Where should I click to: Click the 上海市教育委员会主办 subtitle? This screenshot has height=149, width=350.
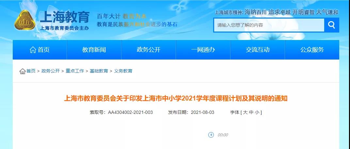[x=64, y=28]
